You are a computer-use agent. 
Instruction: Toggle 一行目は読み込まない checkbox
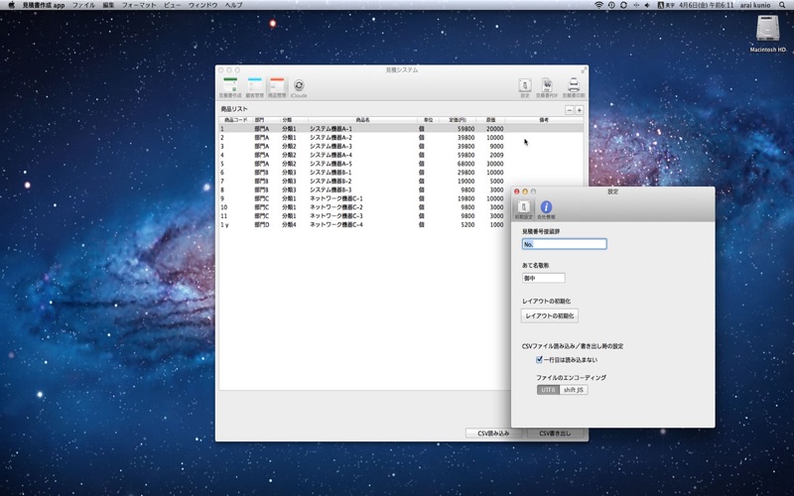[539, 359]
